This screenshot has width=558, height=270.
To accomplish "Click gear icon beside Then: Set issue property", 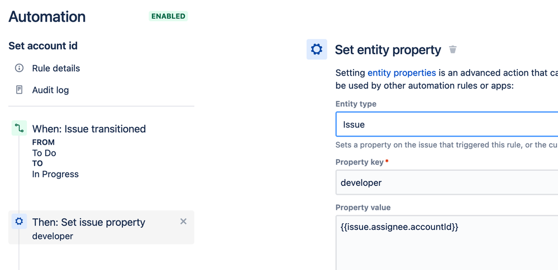I will 19,222.
